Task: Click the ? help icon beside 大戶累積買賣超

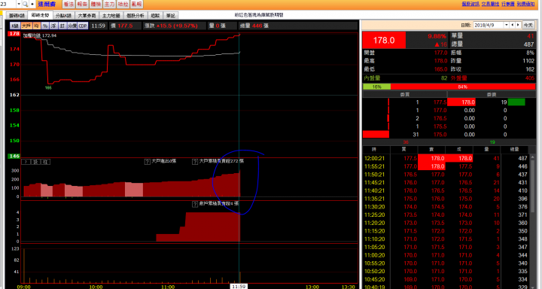Action: (195, 162)
